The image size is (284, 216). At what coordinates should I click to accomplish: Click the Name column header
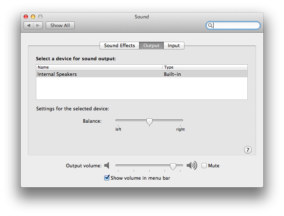[99, 67]
